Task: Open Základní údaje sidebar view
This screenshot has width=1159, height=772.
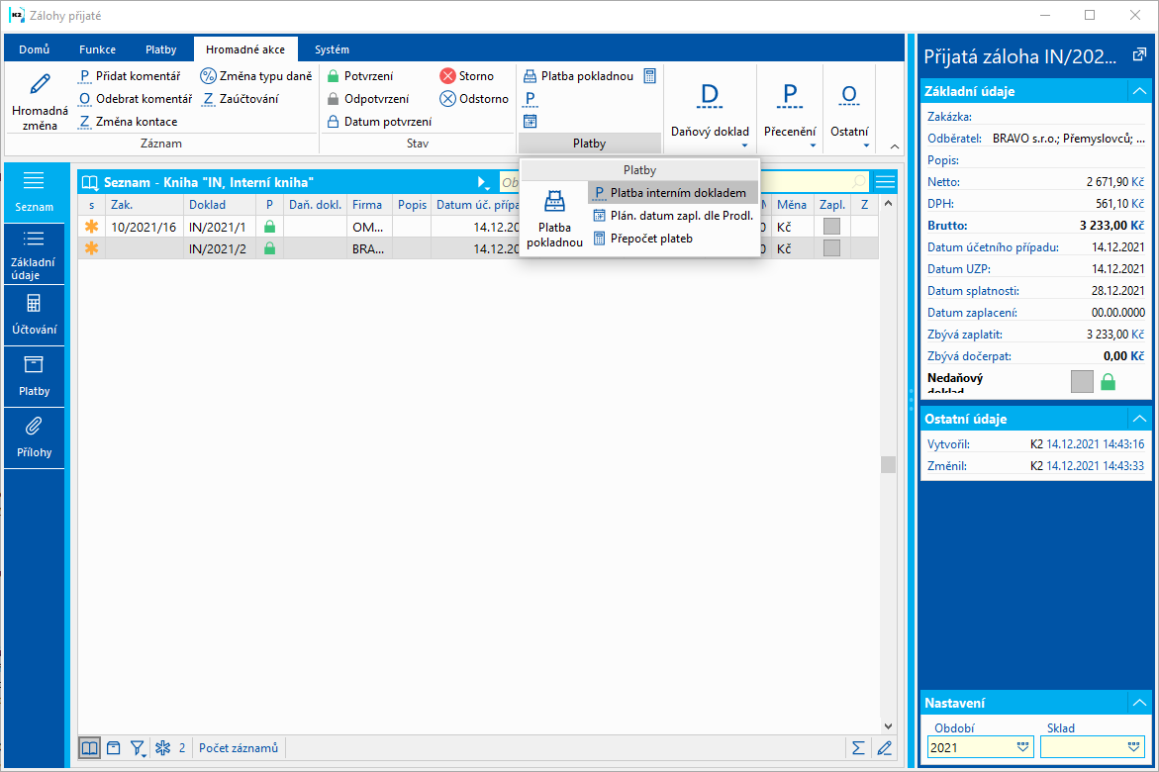Action: [34, 253]
